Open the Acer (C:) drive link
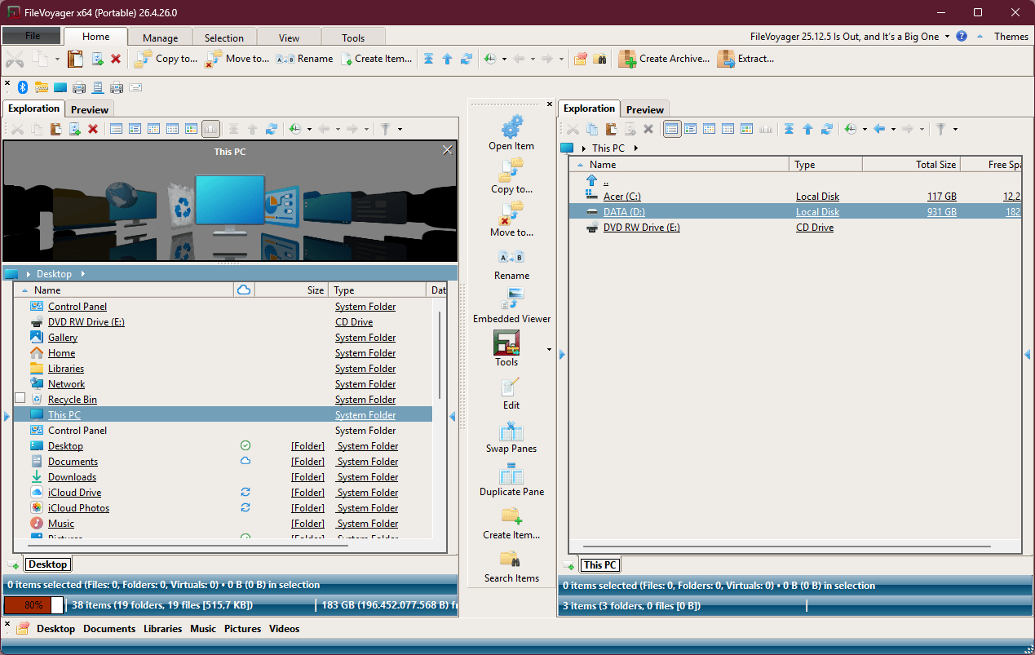Screen dimensions: 1035x655 (x=624, y=197)
